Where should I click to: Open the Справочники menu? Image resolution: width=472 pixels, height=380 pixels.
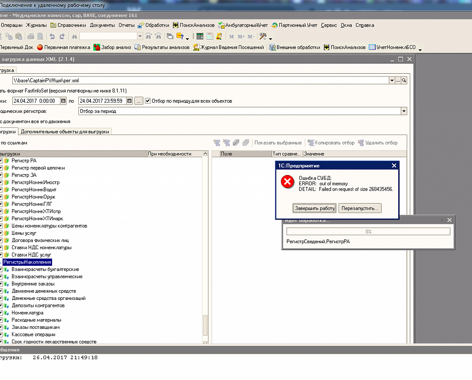(68, 25)
